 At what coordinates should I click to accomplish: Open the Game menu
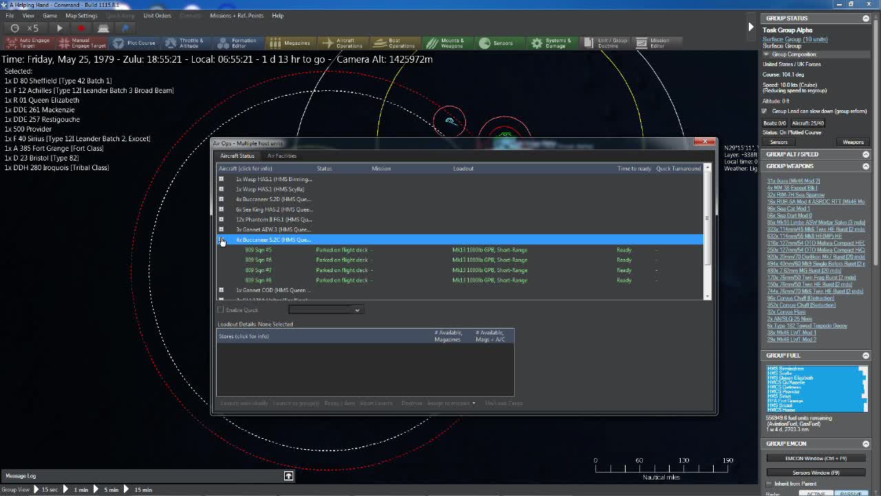[50, 15]
